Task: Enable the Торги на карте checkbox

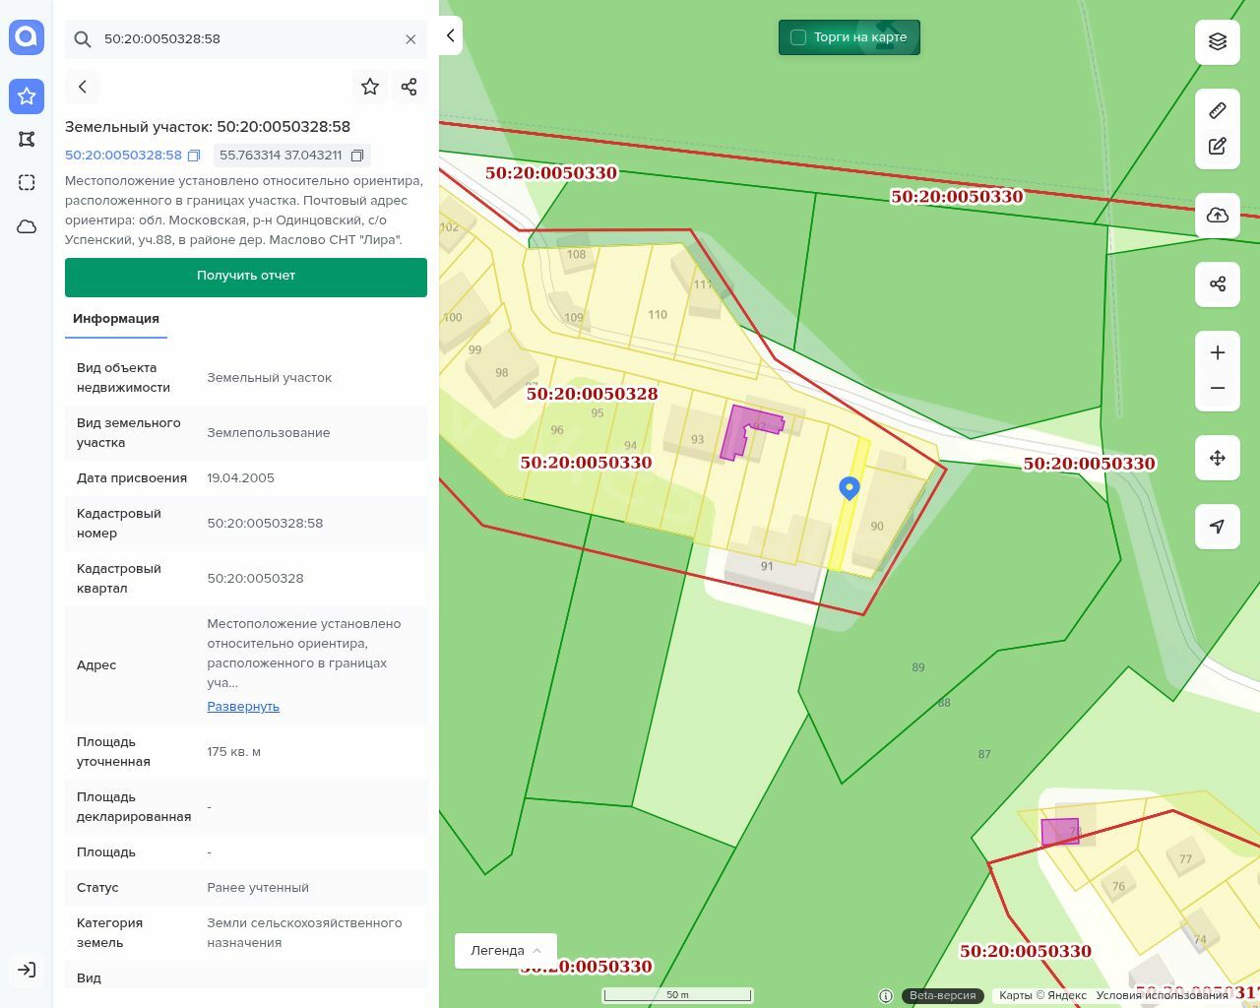Action: (798, 37)
